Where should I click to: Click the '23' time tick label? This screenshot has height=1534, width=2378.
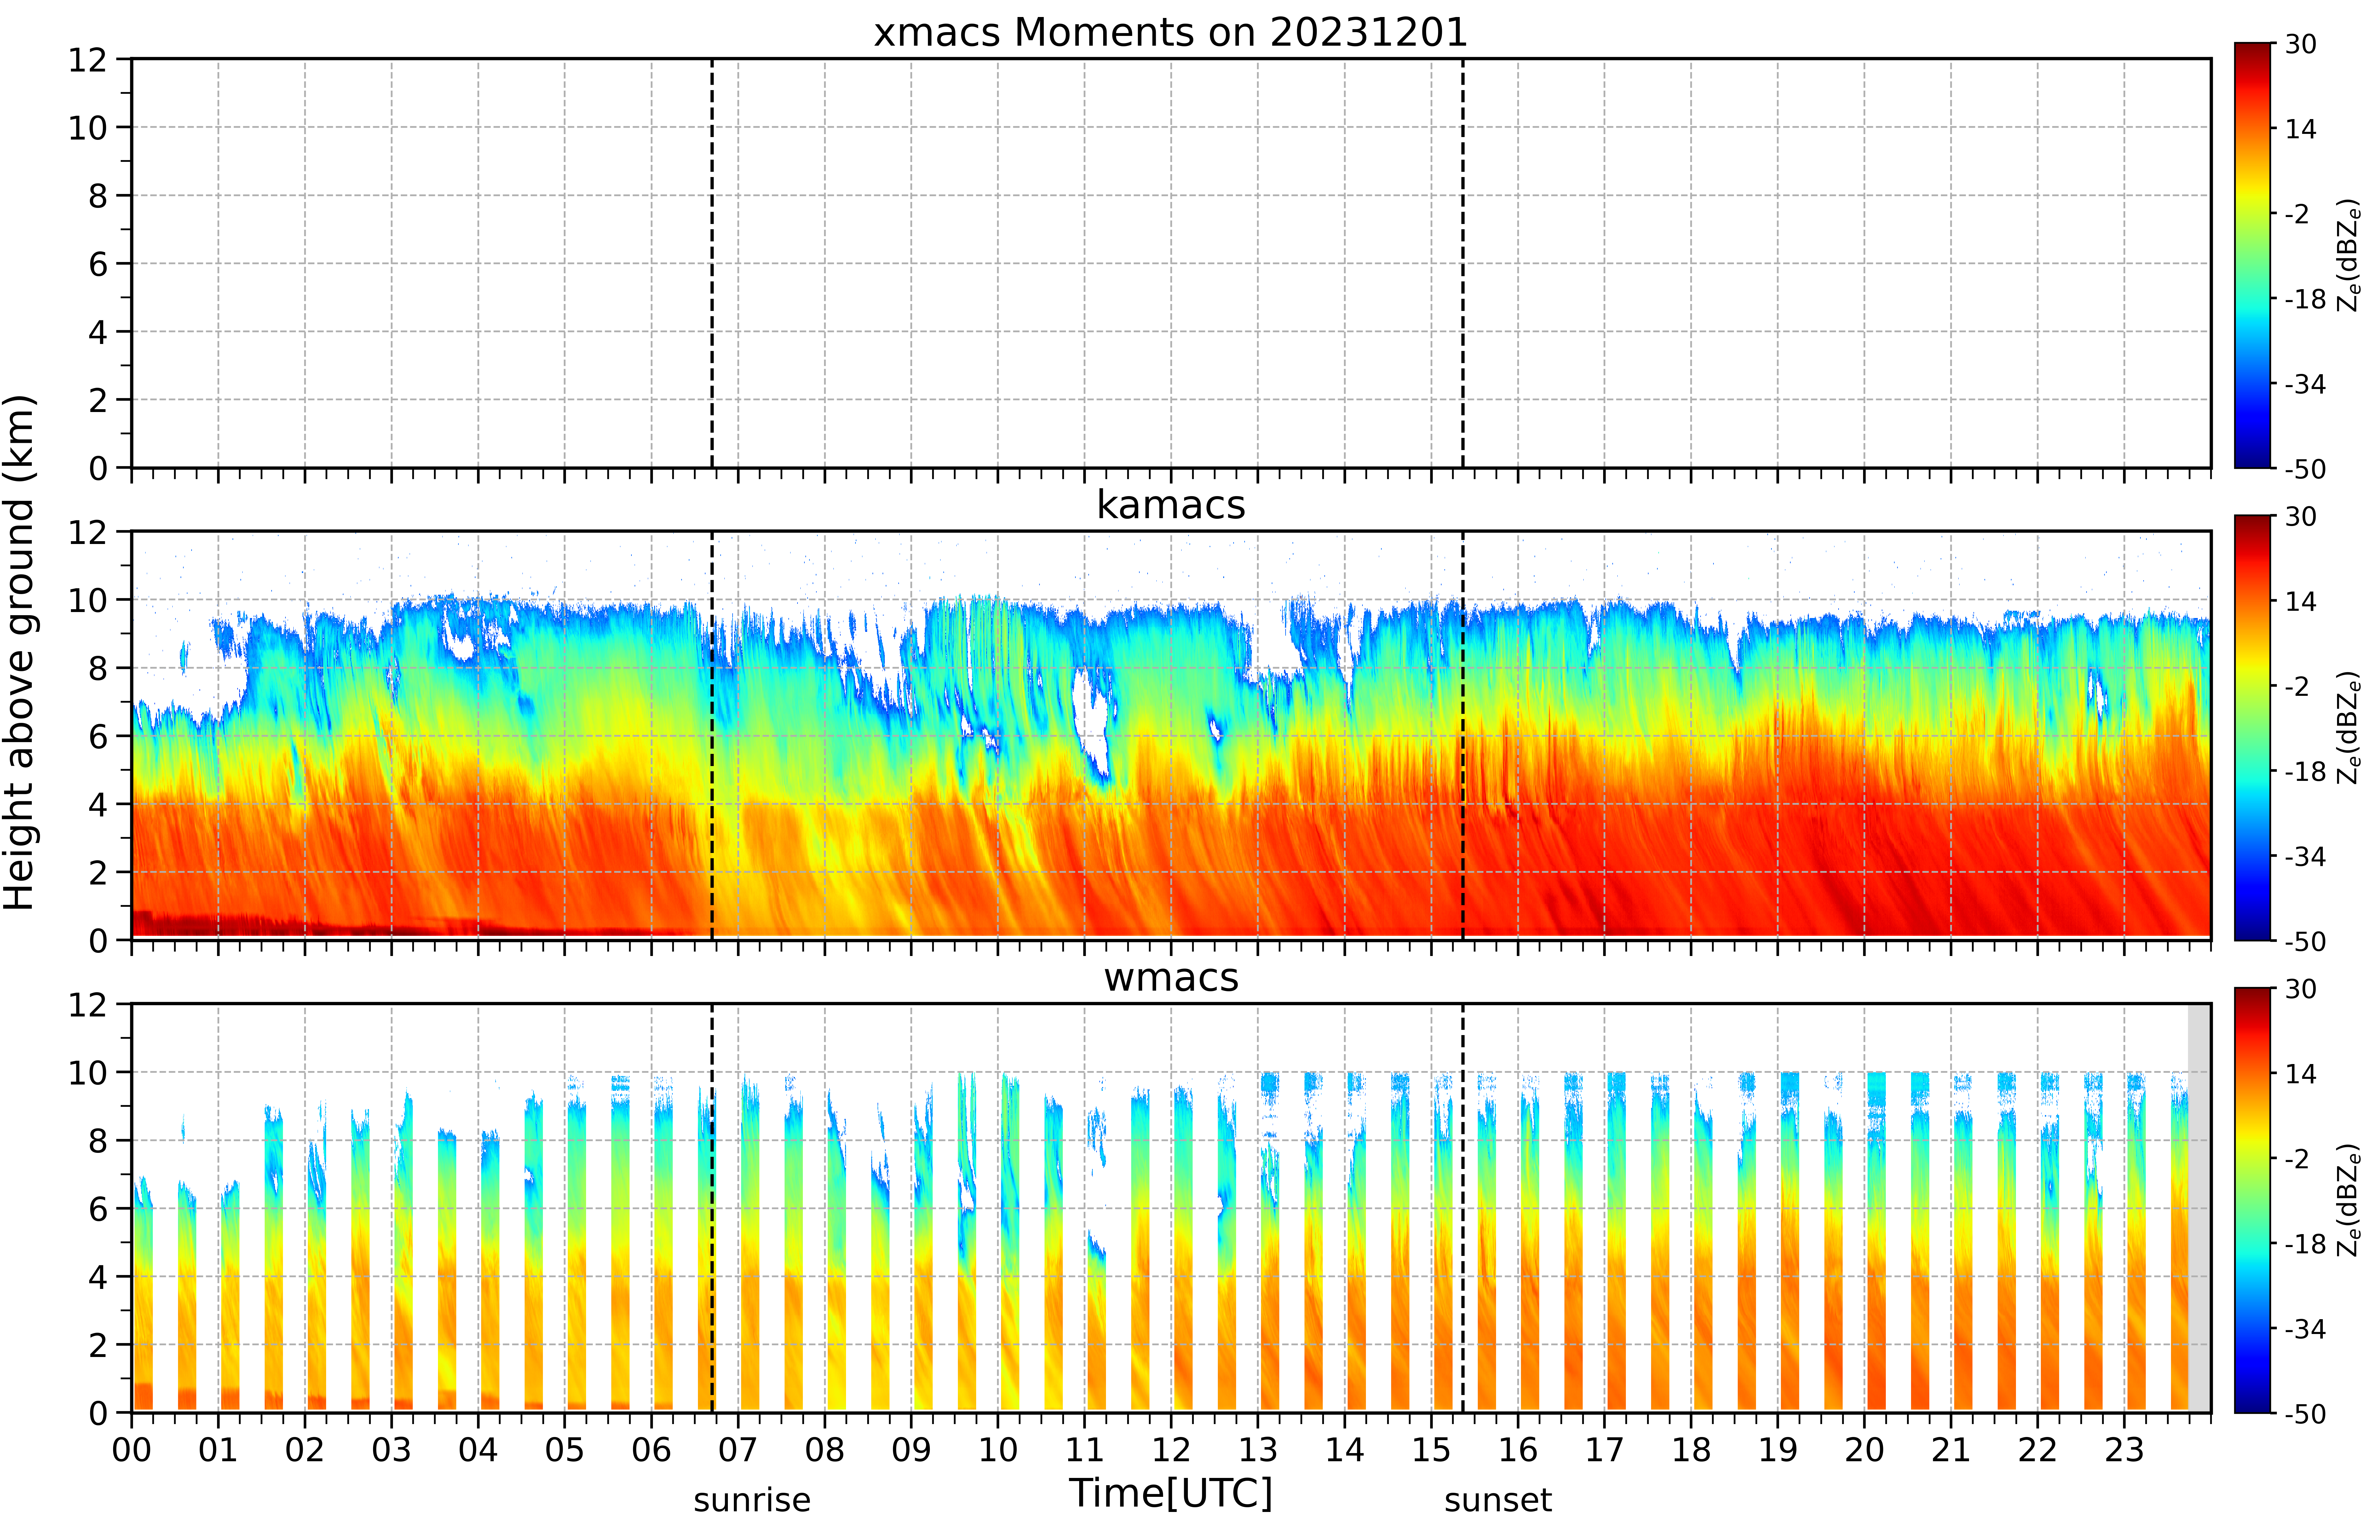pos(2124,1450)
